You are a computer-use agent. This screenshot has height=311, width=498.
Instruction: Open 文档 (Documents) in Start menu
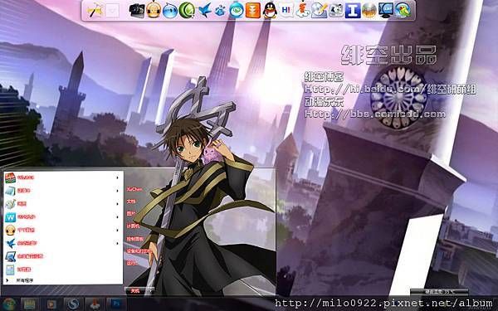(131, 202)
